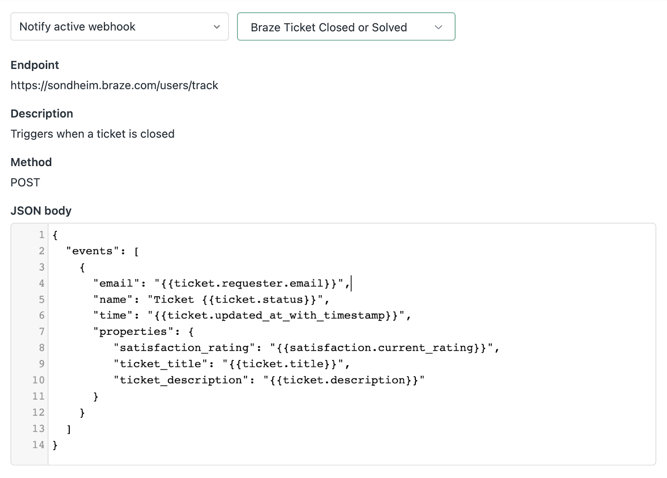Viewport: 667px width, 478px height.
Task: Click line number 1 in the gutter
Action: [41, 235]
